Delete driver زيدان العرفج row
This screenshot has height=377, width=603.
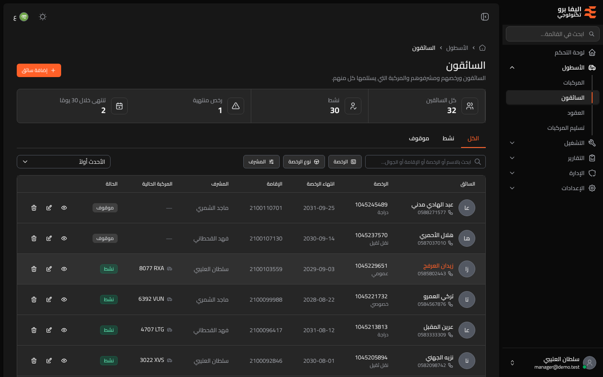(x=34, y=269)
